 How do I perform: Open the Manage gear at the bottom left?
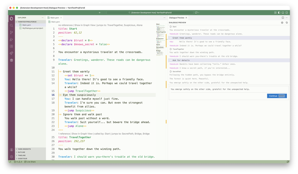coord(11,156)
